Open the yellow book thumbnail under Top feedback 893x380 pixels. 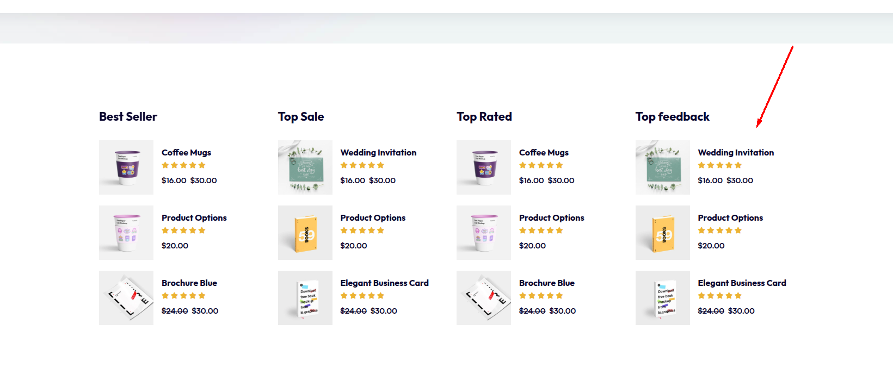(663, 233)
